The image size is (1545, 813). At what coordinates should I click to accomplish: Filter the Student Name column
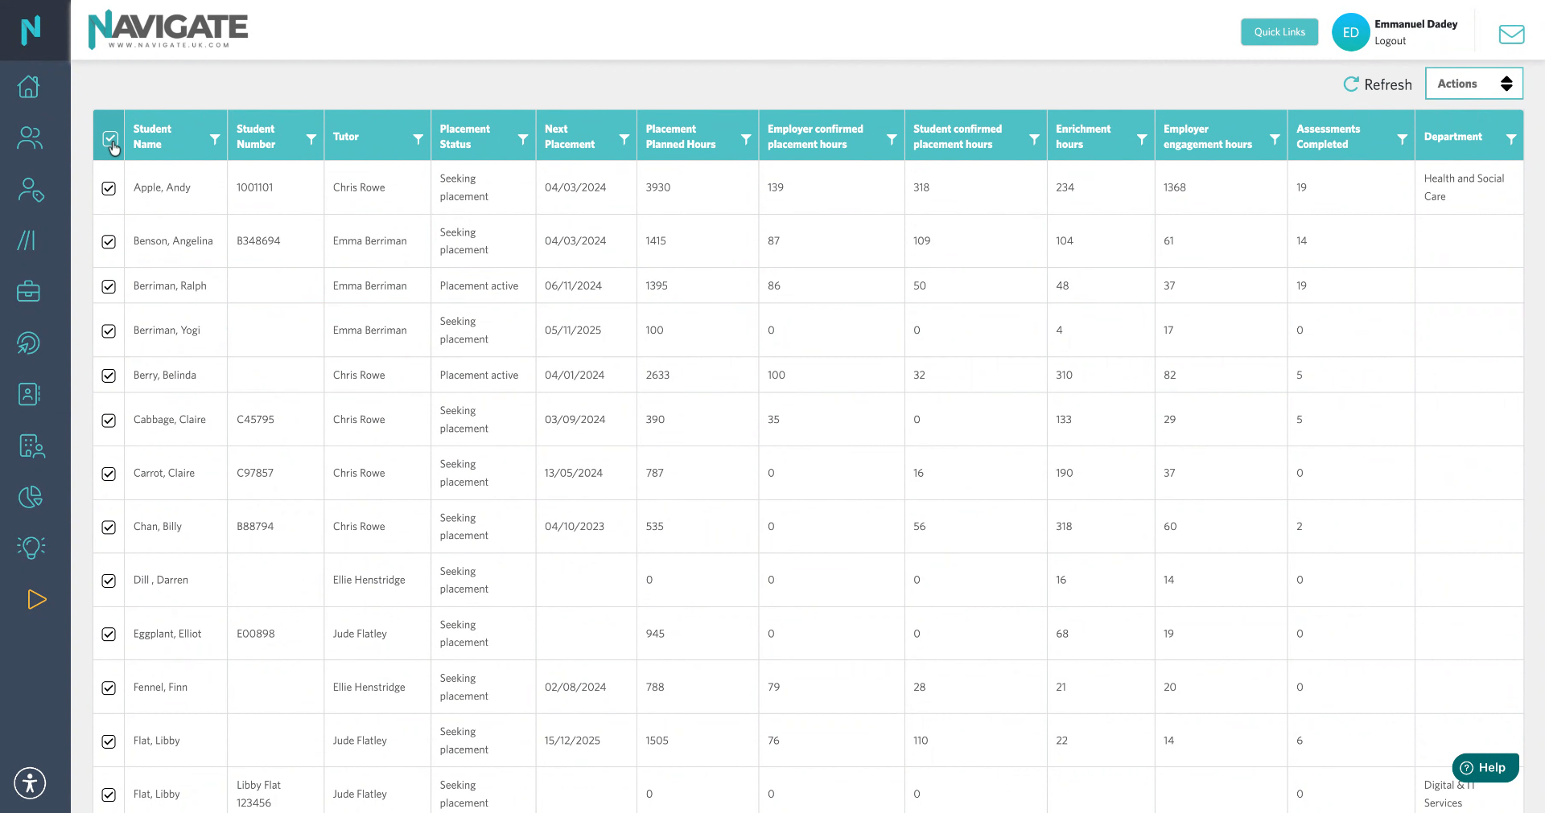[x=215, y=139]
